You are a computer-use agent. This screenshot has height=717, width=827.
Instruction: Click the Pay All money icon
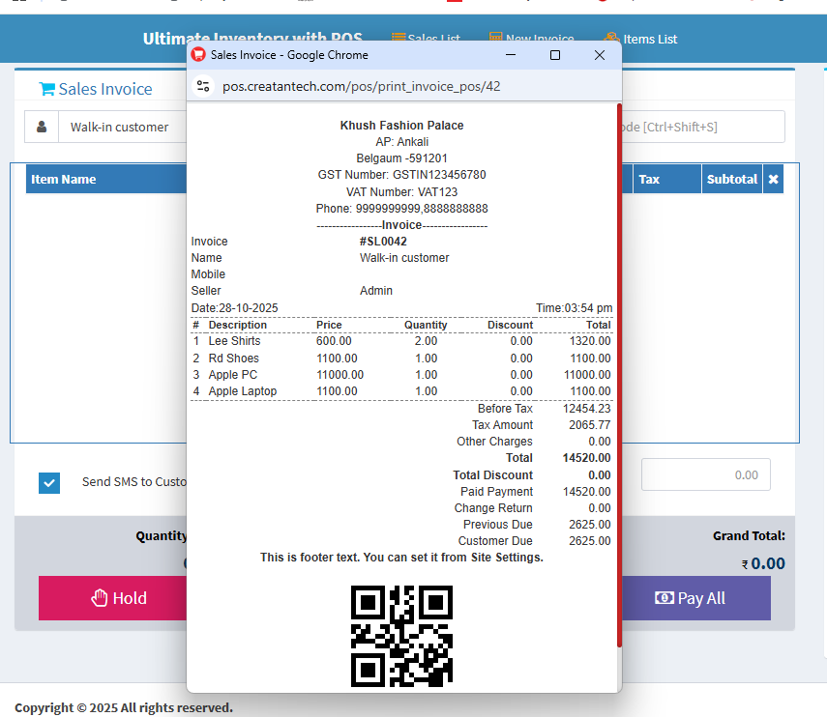click(x=664, y=598)
